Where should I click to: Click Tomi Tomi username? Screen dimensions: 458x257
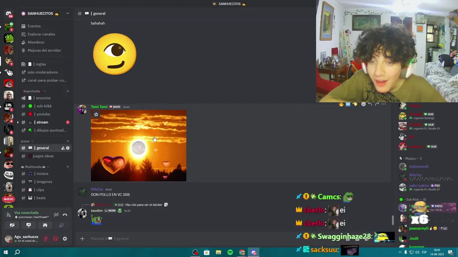[99, 107]
